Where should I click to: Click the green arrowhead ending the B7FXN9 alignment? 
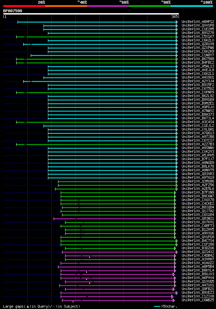175,193
